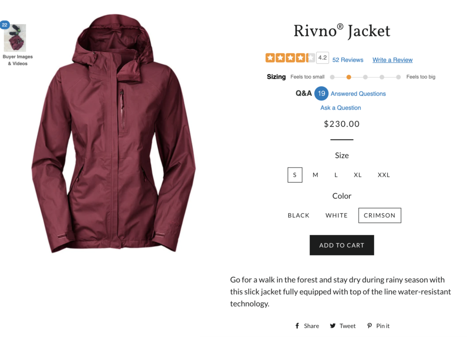Select size M

point(315,175)
